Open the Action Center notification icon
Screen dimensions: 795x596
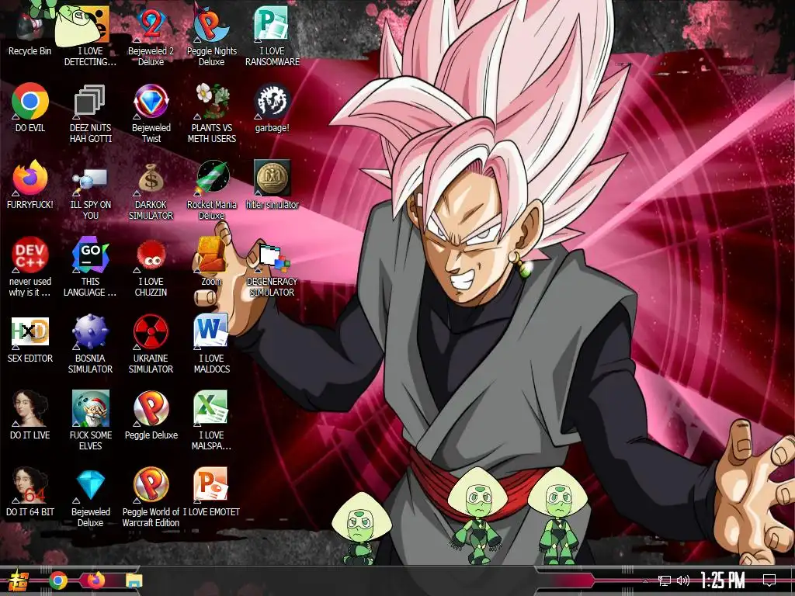click(769, 580)
